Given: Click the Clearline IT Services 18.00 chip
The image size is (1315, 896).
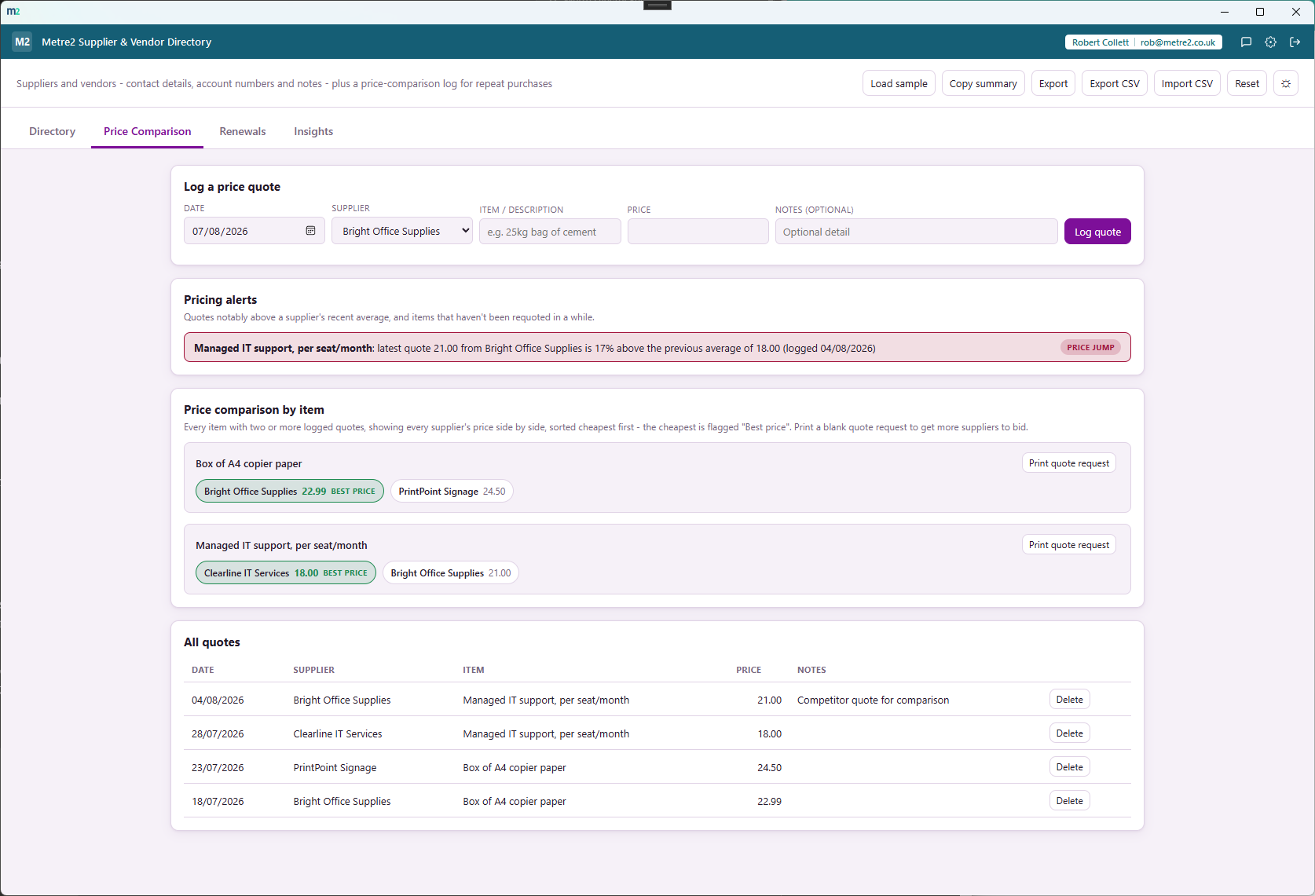Looking at the screenshot, I should pyautogui.click(x=285, y=572).
